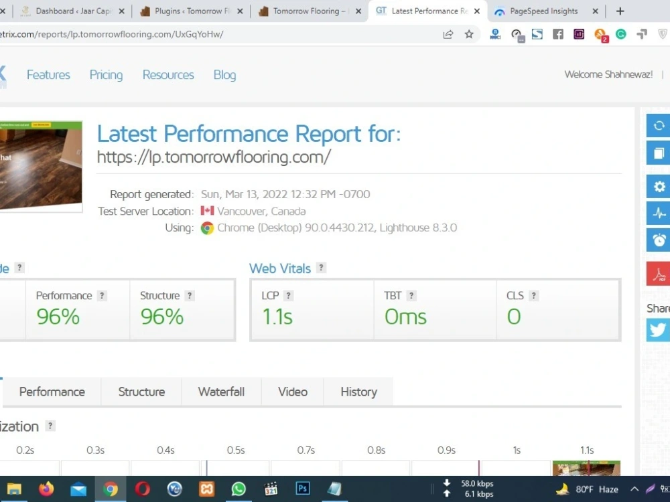Click the 80°F Haze weather widget
Viewport: 670px width, 502px height.
pos(588,489)
